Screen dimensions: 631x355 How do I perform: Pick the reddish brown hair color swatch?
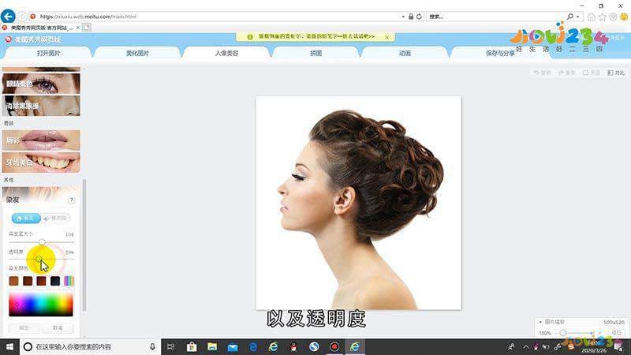click(41, 281)
